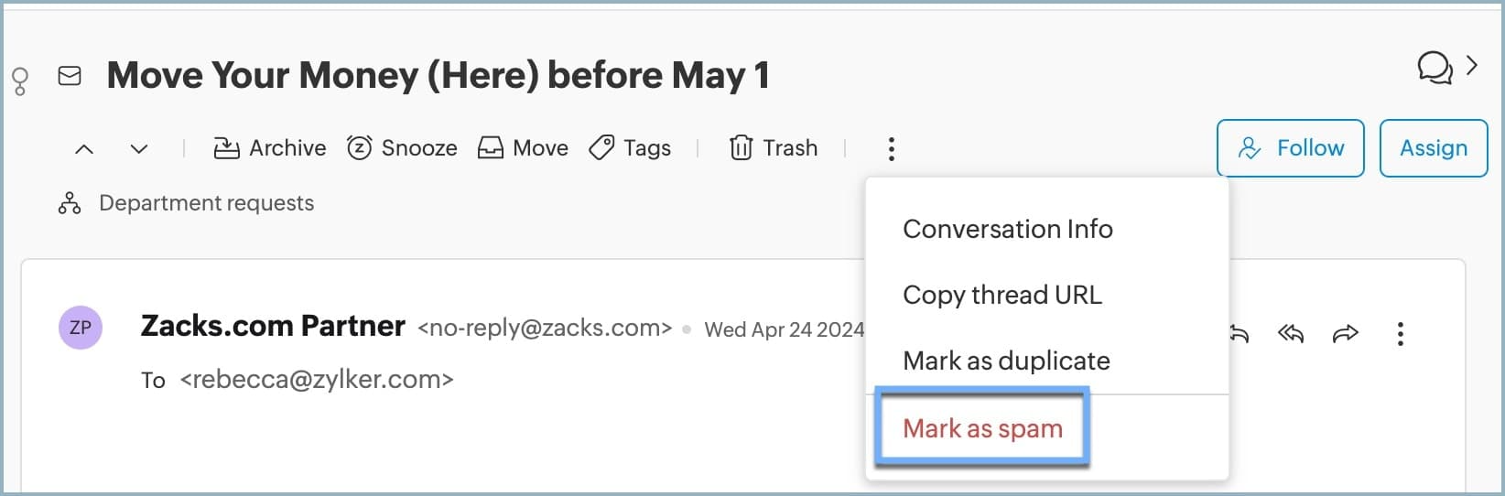The image size is (1505, 496).
Task: Send the thread to Trash
Action: coord(774,148)
